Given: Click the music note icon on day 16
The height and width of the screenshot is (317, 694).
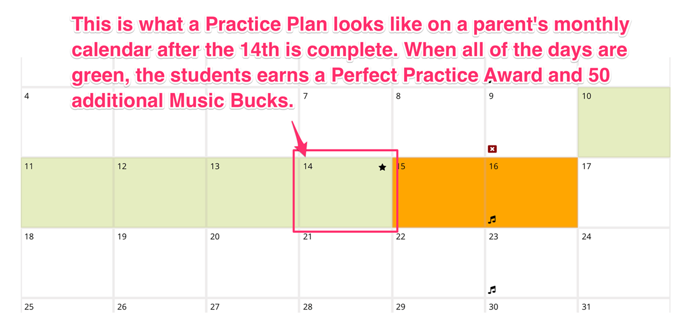Looking at the screenshot, I should coord(492,219).
